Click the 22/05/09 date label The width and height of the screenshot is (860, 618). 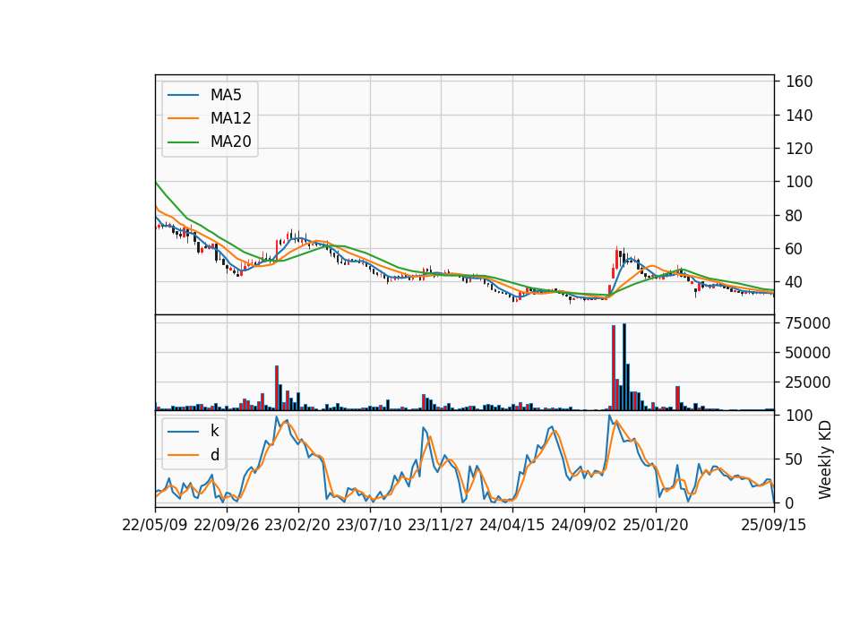(x=155, y=525)
